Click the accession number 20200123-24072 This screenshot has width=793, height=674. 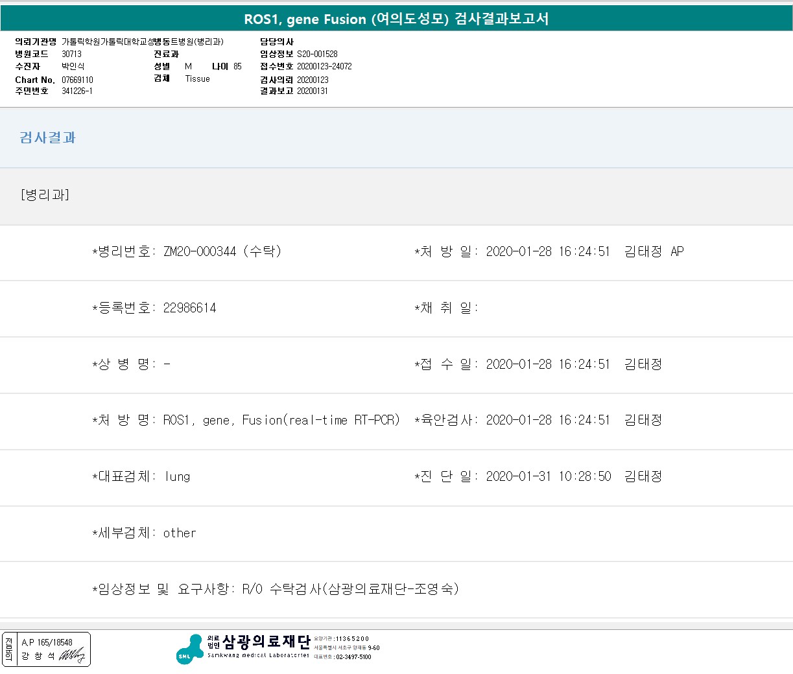324,66
